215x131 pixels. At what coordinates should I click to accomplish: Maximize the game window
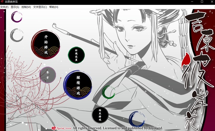202,2
